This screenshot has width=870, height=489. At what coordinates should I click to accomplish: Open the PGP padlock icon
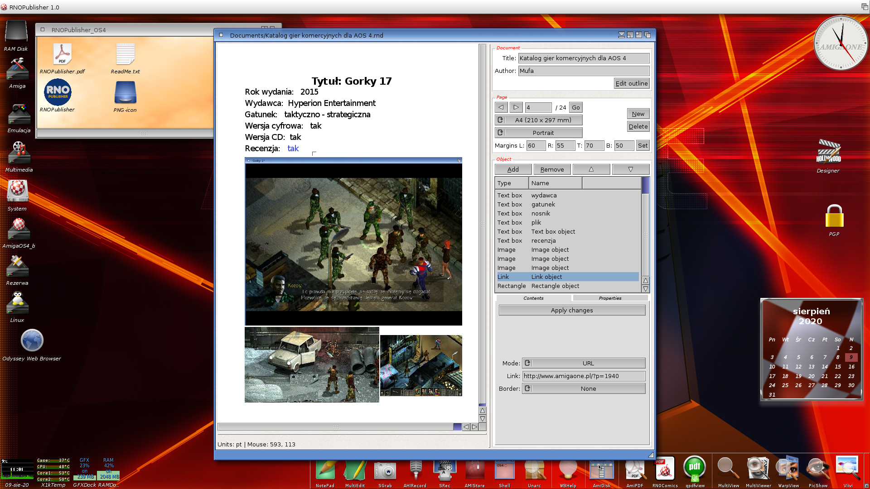[x=834, y=216]
